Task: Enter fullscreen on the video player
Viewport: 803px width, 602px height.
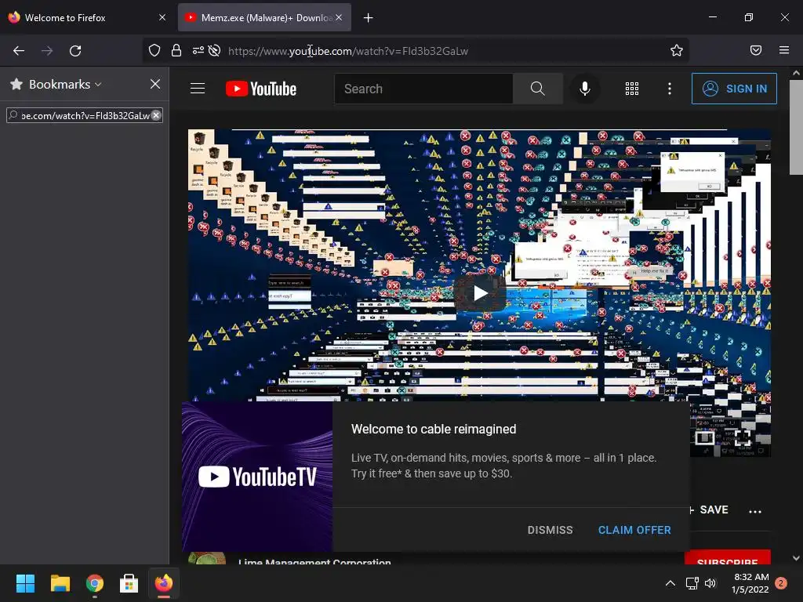Action: coord(743,437)
